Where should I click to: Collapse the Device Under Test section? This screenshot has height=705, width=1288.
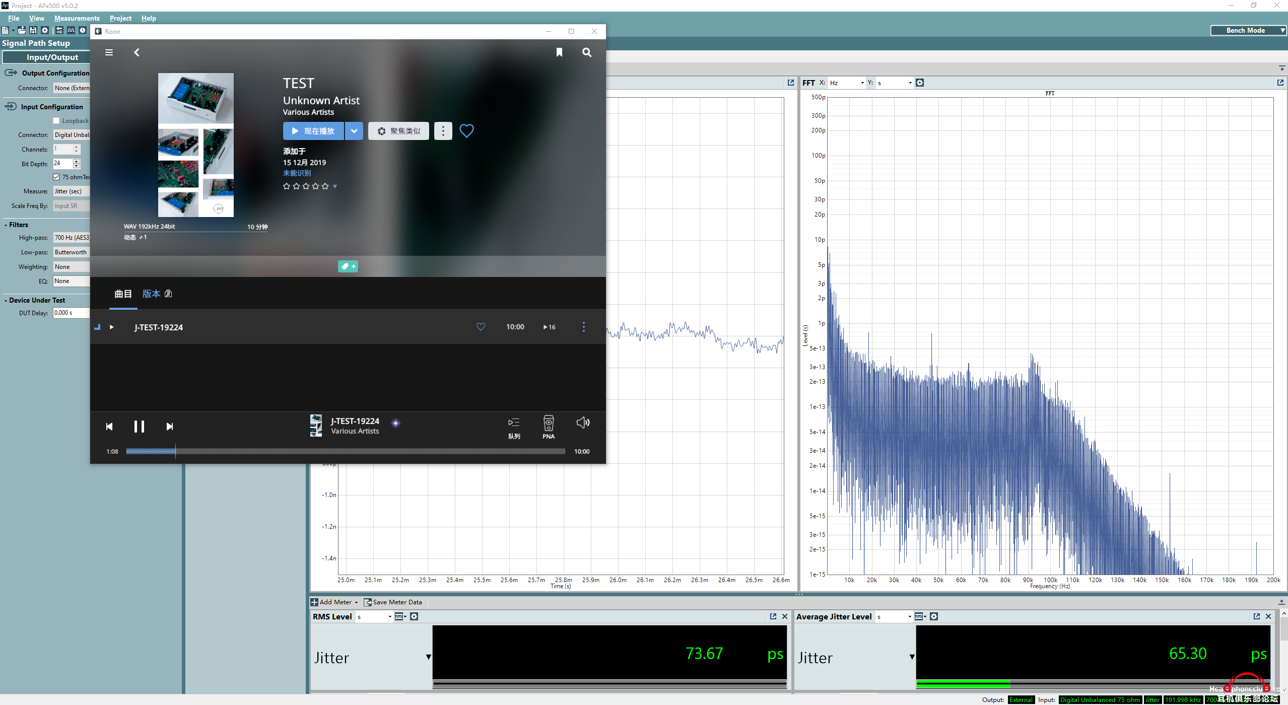click(x=35, y=300)
